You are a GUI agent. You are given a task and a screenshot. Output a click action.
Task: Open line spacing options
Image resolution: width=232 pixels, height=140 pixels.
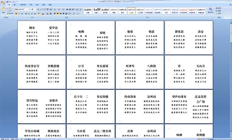pos(70,14)
